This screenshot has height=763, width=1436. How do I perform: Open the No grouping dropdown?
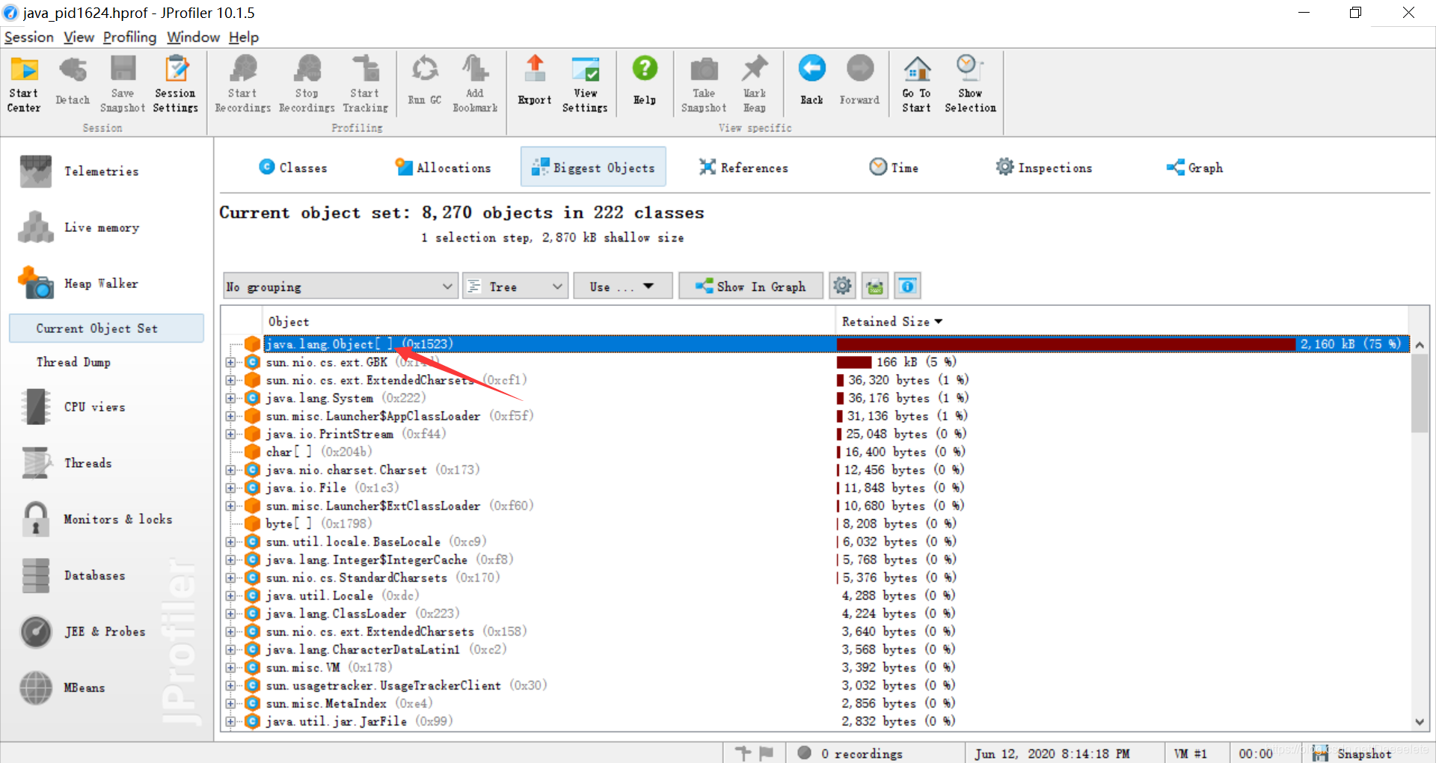[340, 286]
